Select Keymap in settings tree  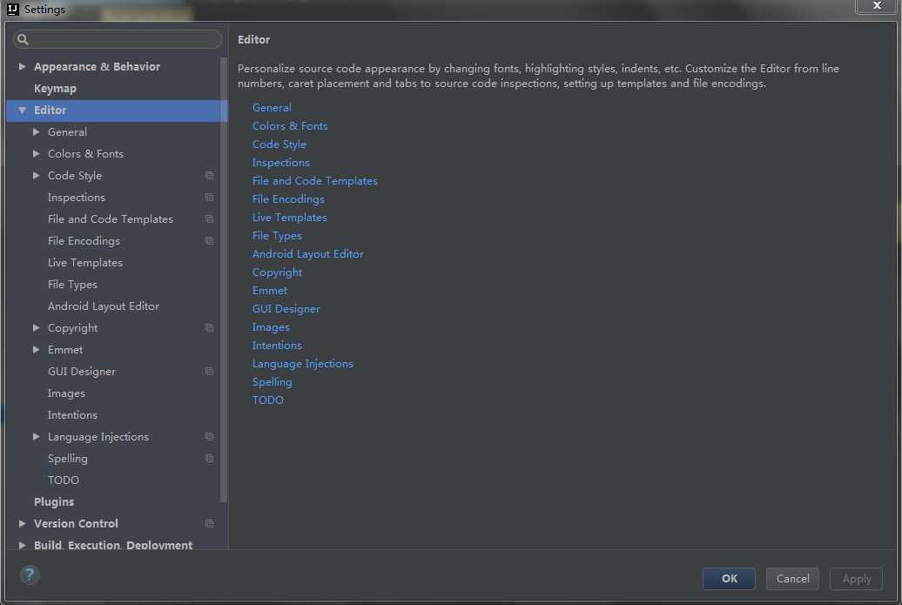tap(55, 89)
